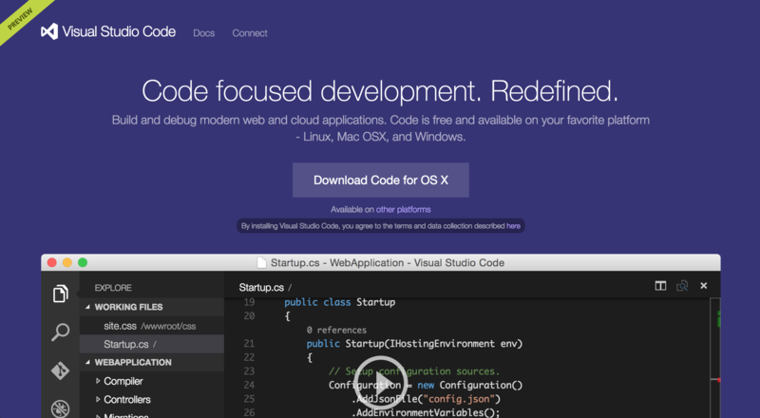Click the Startup.cs editor tab title
This screenshot has width=760, height=418.
point(261,288)
